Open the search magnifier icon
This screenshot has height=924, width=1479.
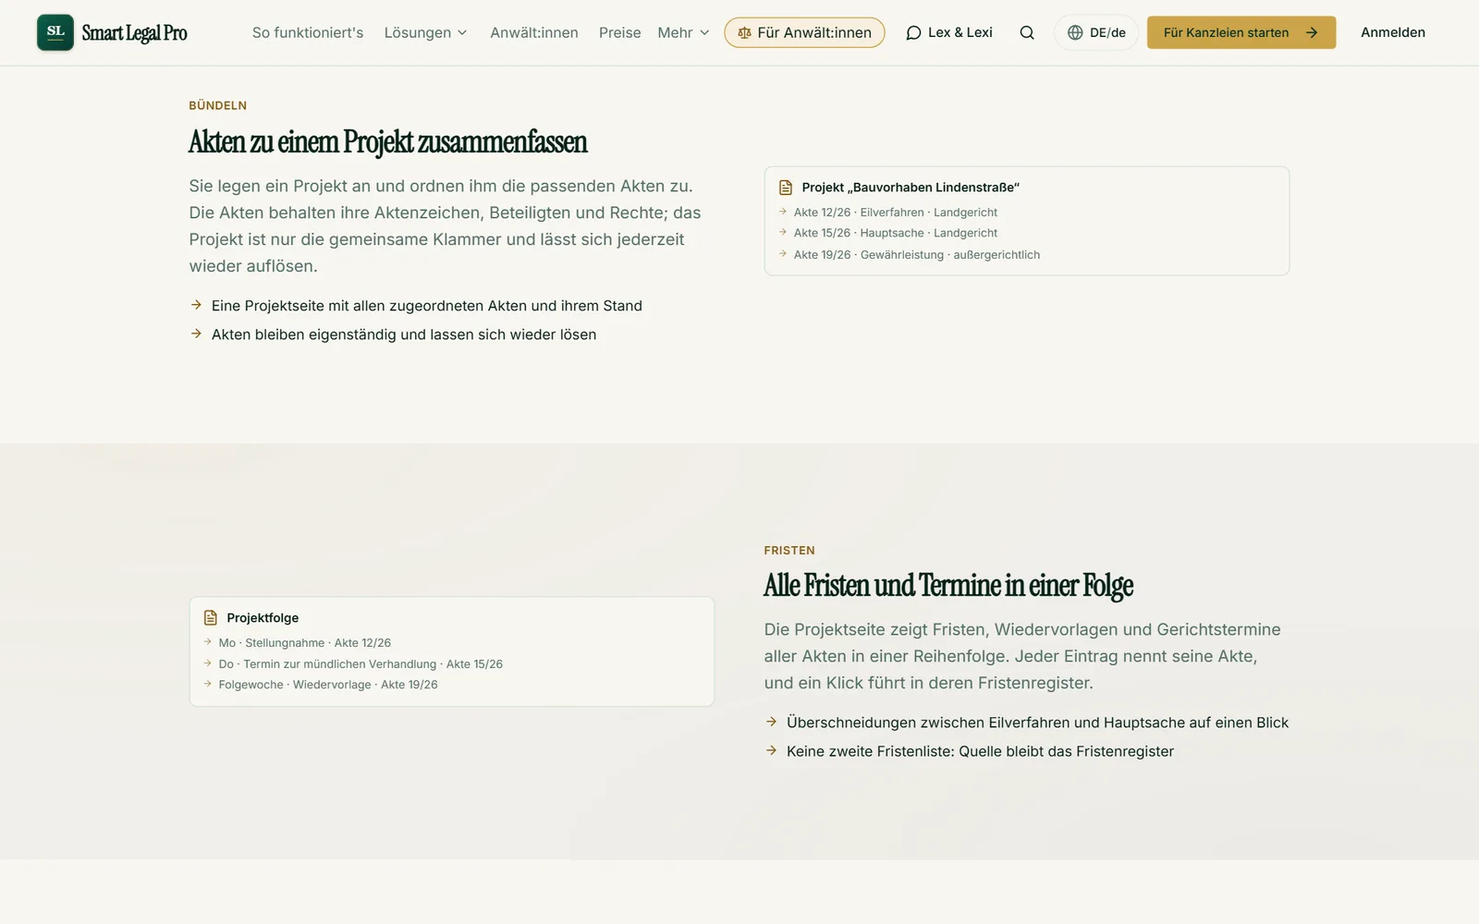pos(1027,32)
